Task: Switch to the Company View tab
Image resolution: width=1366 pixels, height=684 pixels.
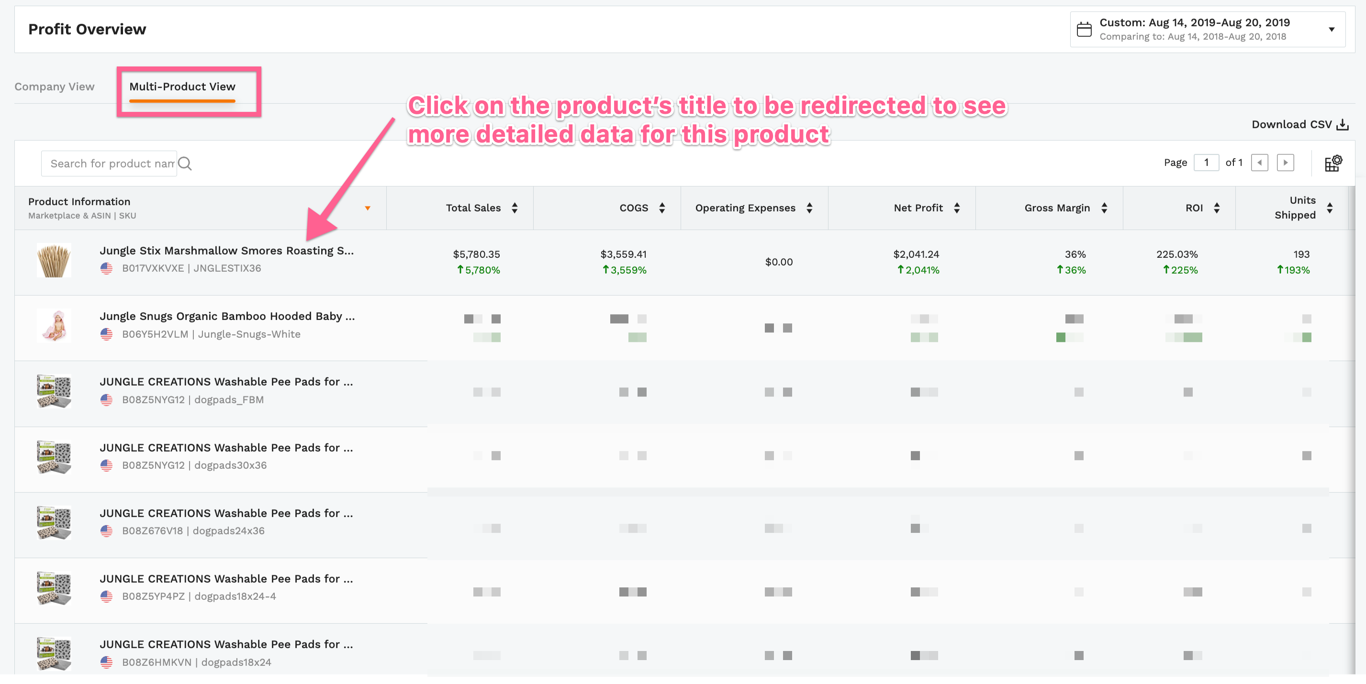Action: coord(54,87)
